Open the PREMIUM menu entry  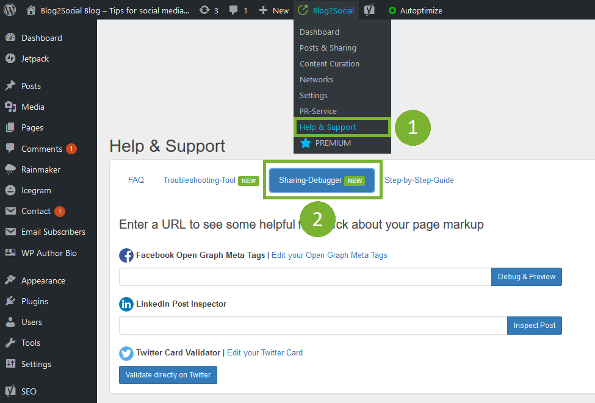point(333,143)
